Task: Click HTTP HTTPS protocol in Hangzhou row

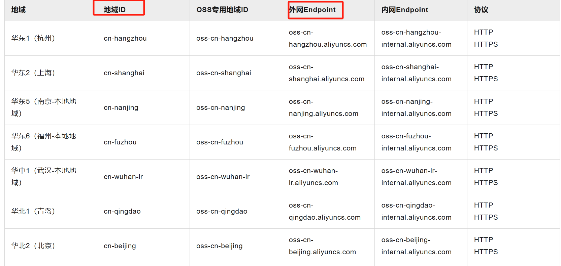Action: [x=486, y=38]
